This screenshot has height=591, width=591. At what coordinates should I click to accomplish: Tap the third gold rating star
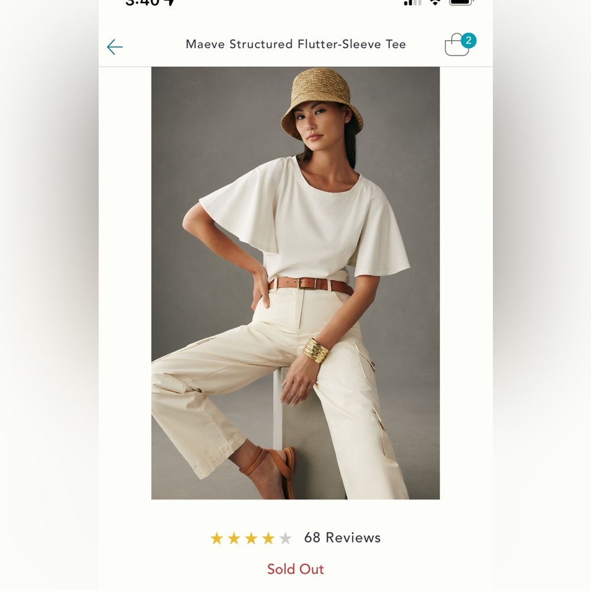pyautogui.click(x=251, y=538)
